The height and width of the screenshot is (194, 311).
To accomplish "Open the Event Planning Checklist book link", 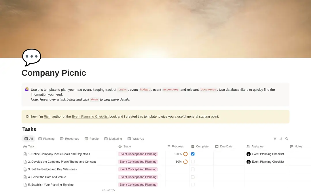I will click(x=90, y=117).
